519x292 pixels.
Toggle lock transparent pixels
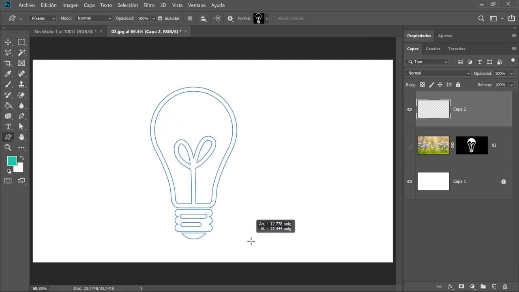click(422, 85)
